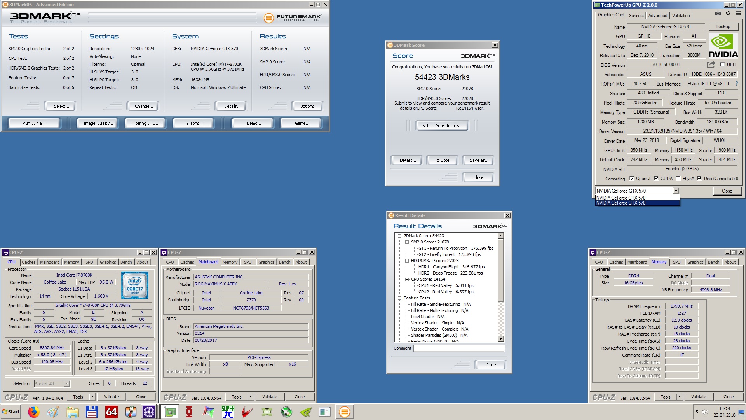This screenshot has height=420, width=746.
Task: Click Futuremark Corporation logo
Action: [292, 18]
